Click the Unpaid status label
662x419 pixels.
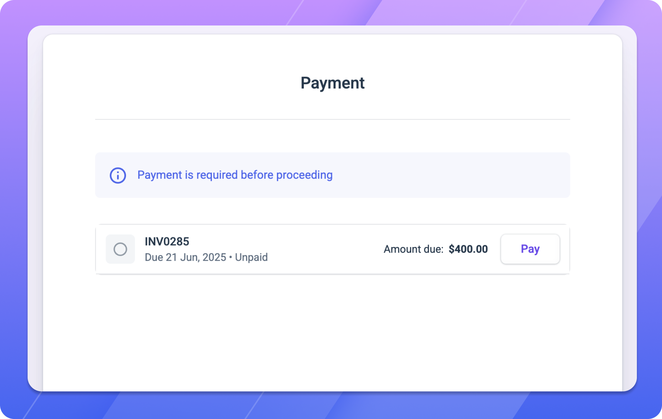pyautogui.click(x=251, y=257)
